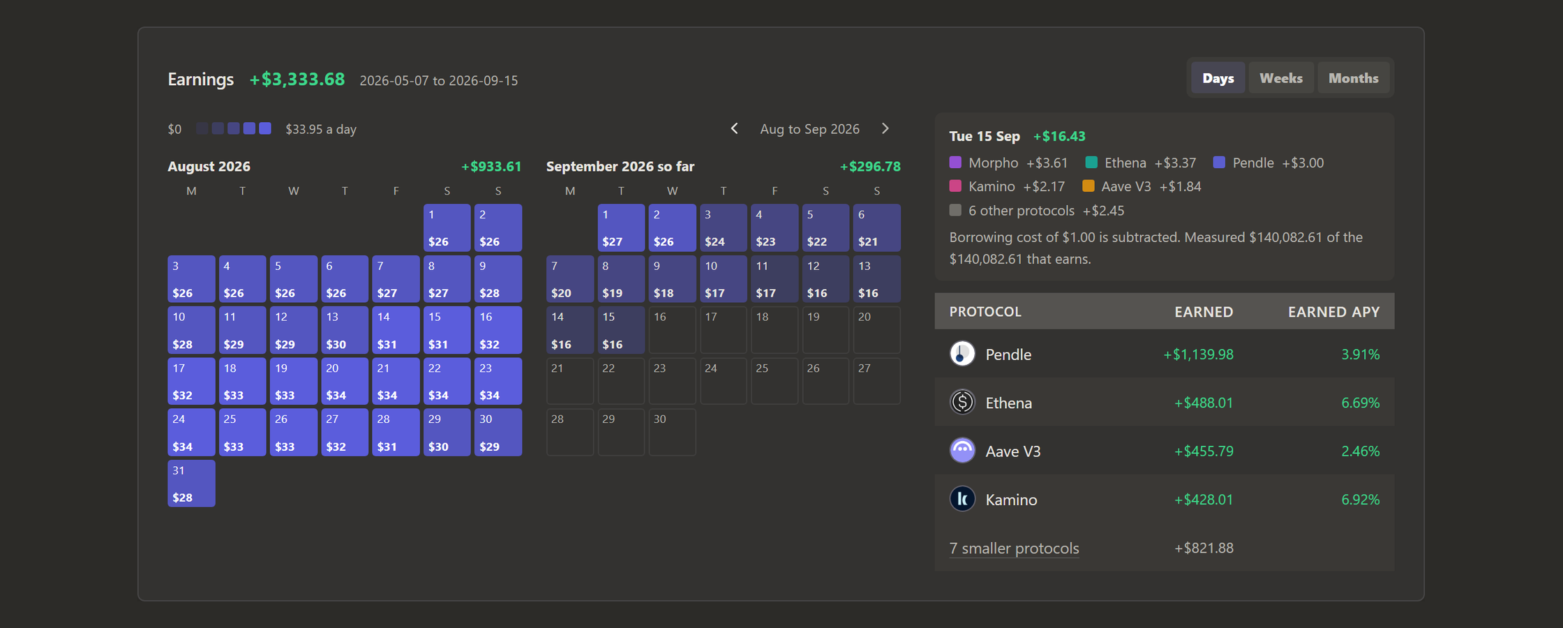Viewport: 1563px width, 628px height.
Task: Click the Morpho purple legend swatch
Action: point(955,163)
